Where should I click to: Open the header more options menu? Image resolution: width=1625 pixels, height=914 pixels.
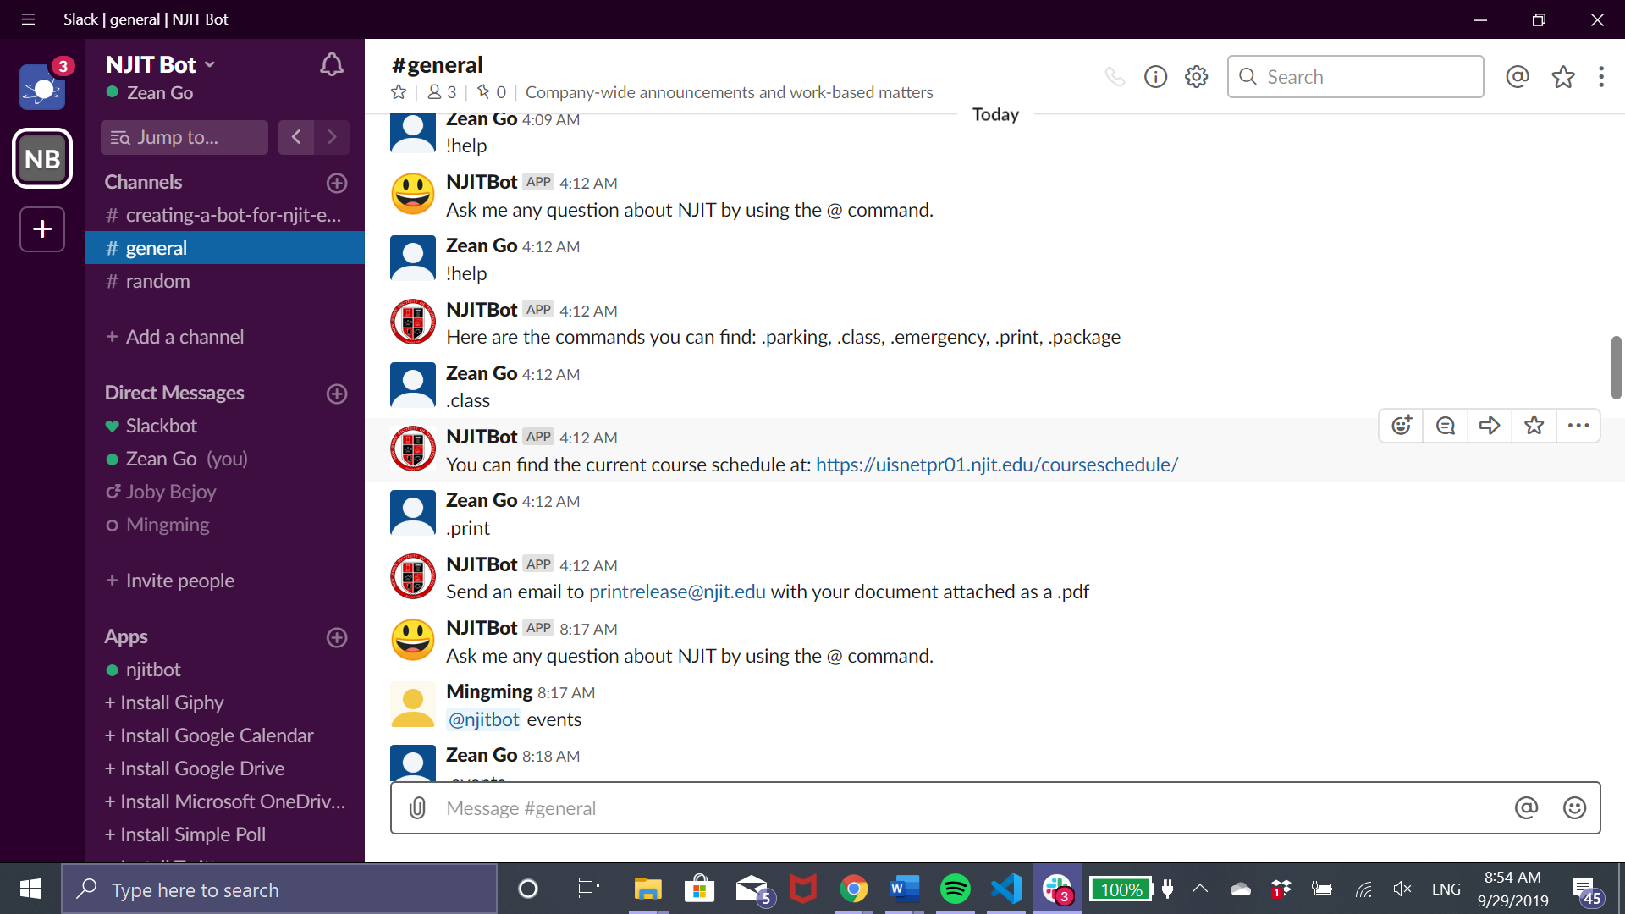pyautogui.click(x=1600, y=77)
